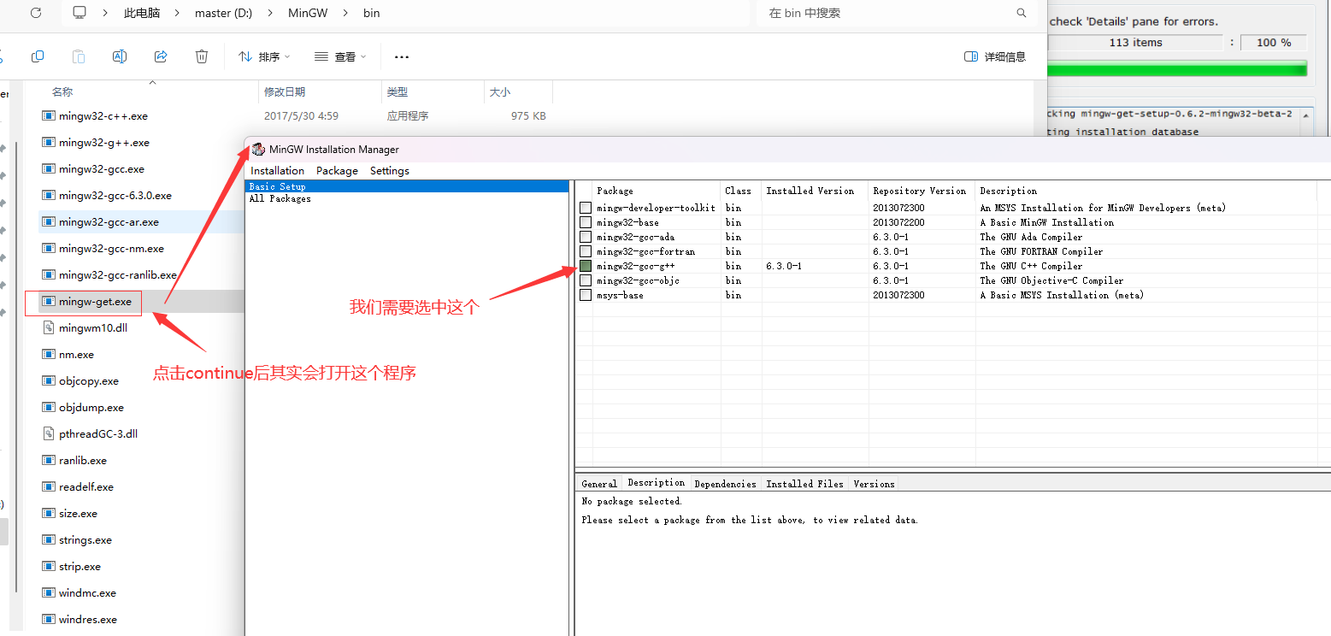This screenshot has height=636, width=1331.
Task: Click the rename icon in Explorer toolbar
Action: click(120, 56)
